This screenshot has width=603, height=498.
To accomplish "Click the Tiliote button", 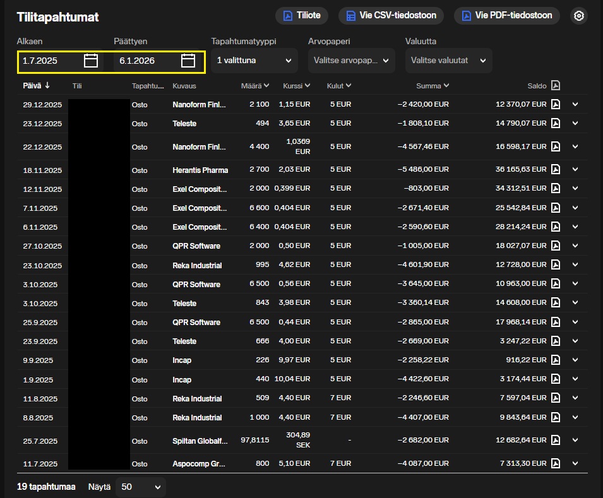I will coord(301,16).
